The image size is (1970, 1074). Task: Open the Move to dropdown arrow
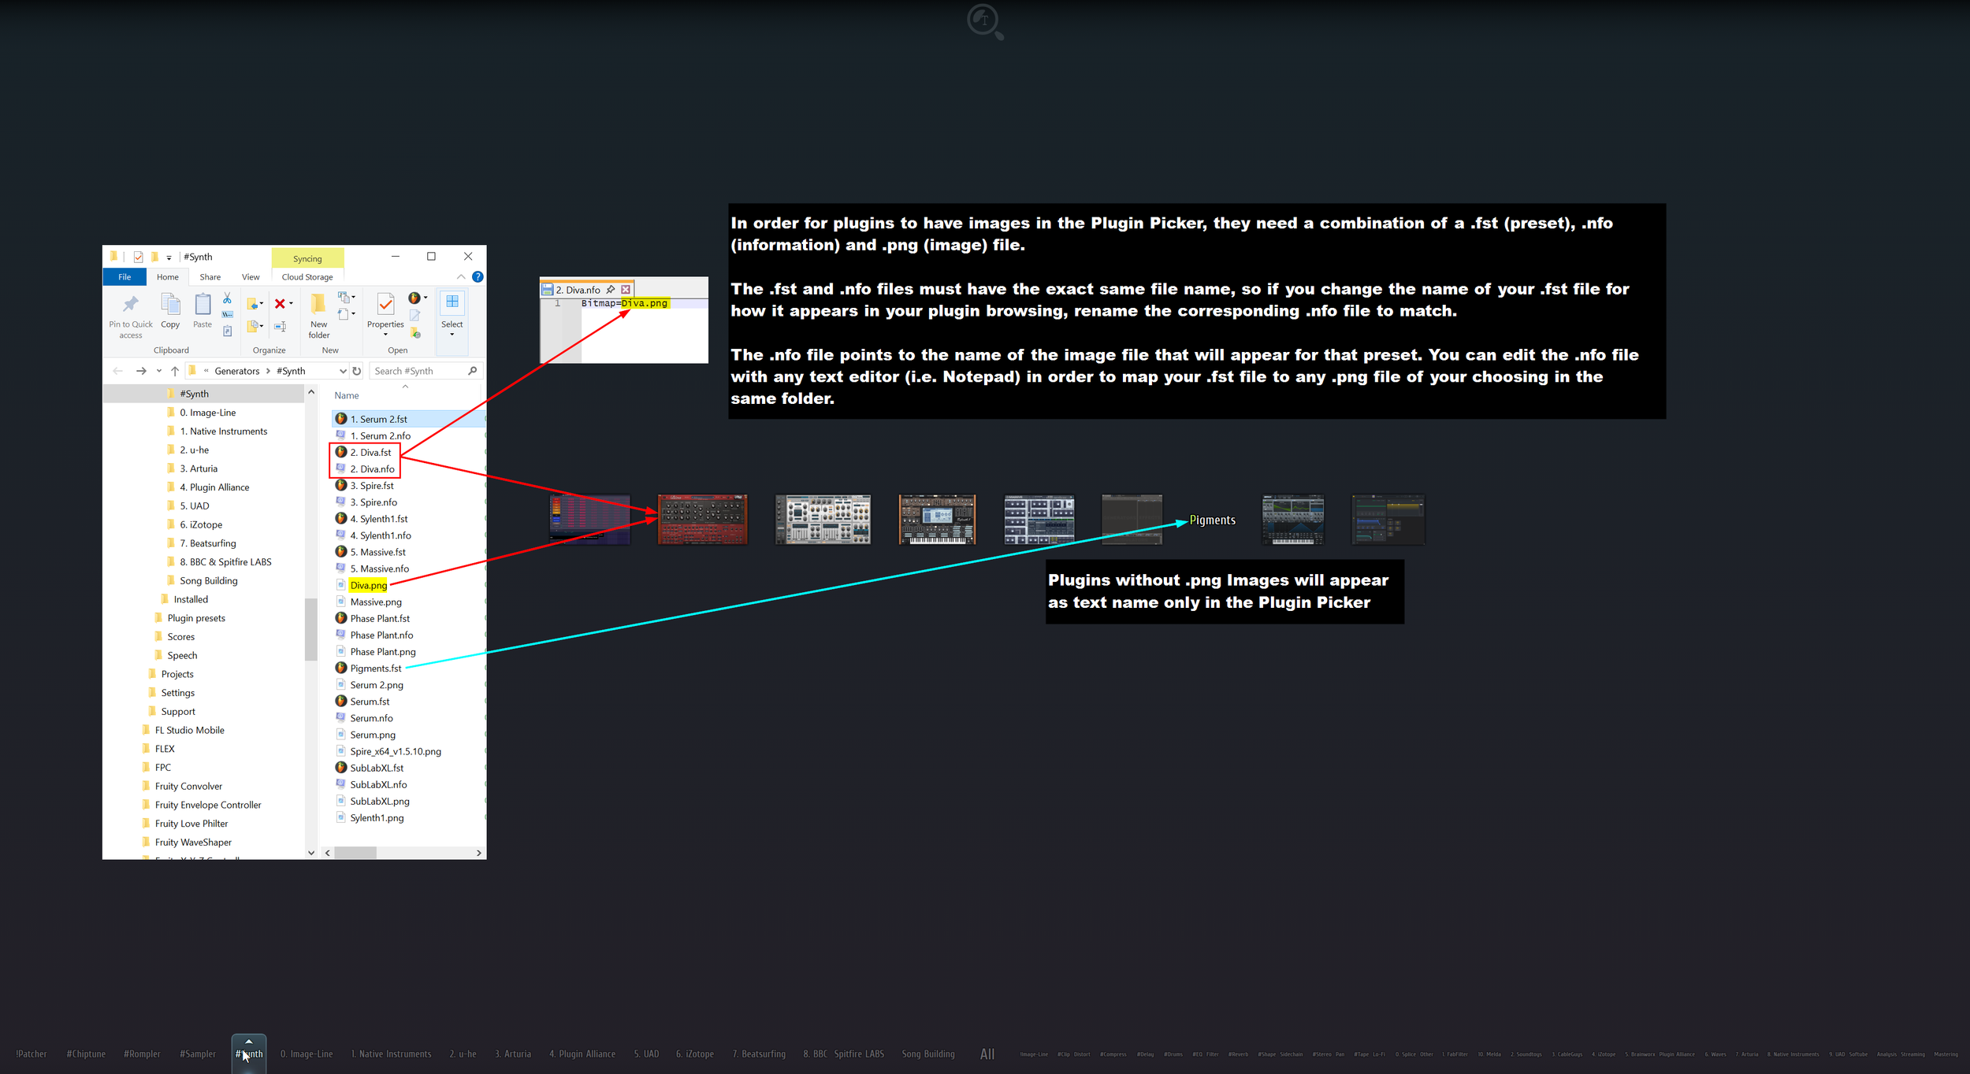tap(262, 304)
